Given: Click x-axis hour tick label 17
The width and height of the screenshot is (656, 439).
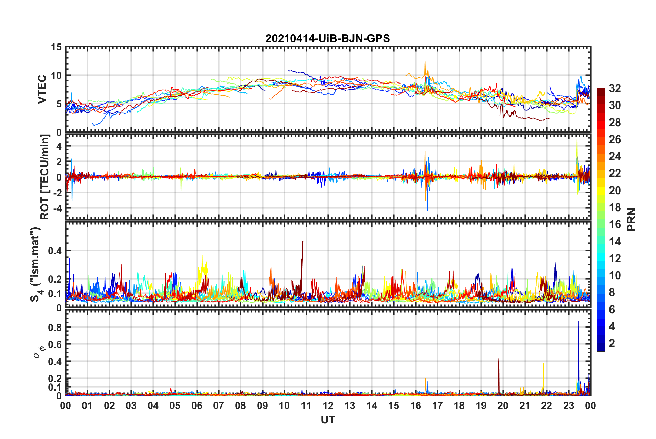Looking at the screenshot, I should click(437, 406).
